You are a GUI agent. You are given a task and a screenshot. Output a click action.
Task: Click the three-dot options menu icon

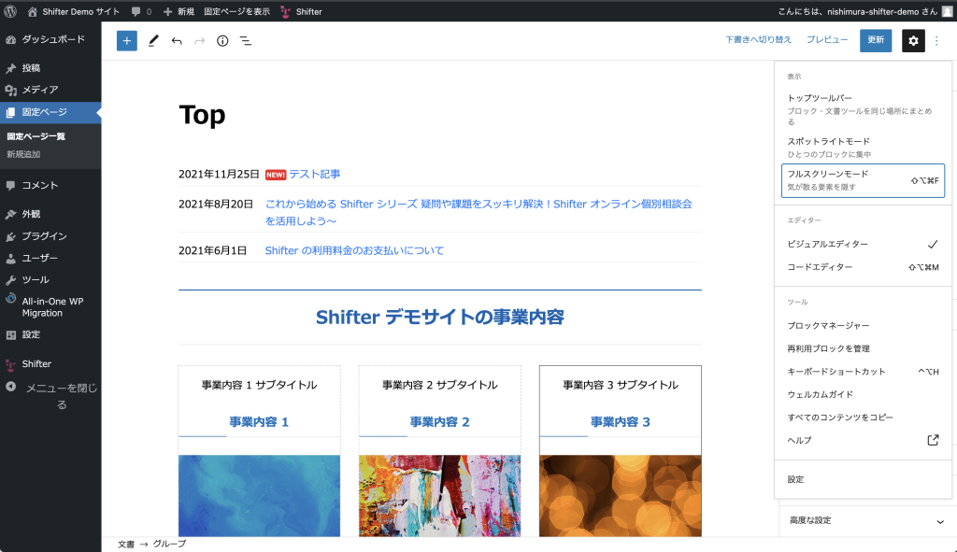coord(937,41)
